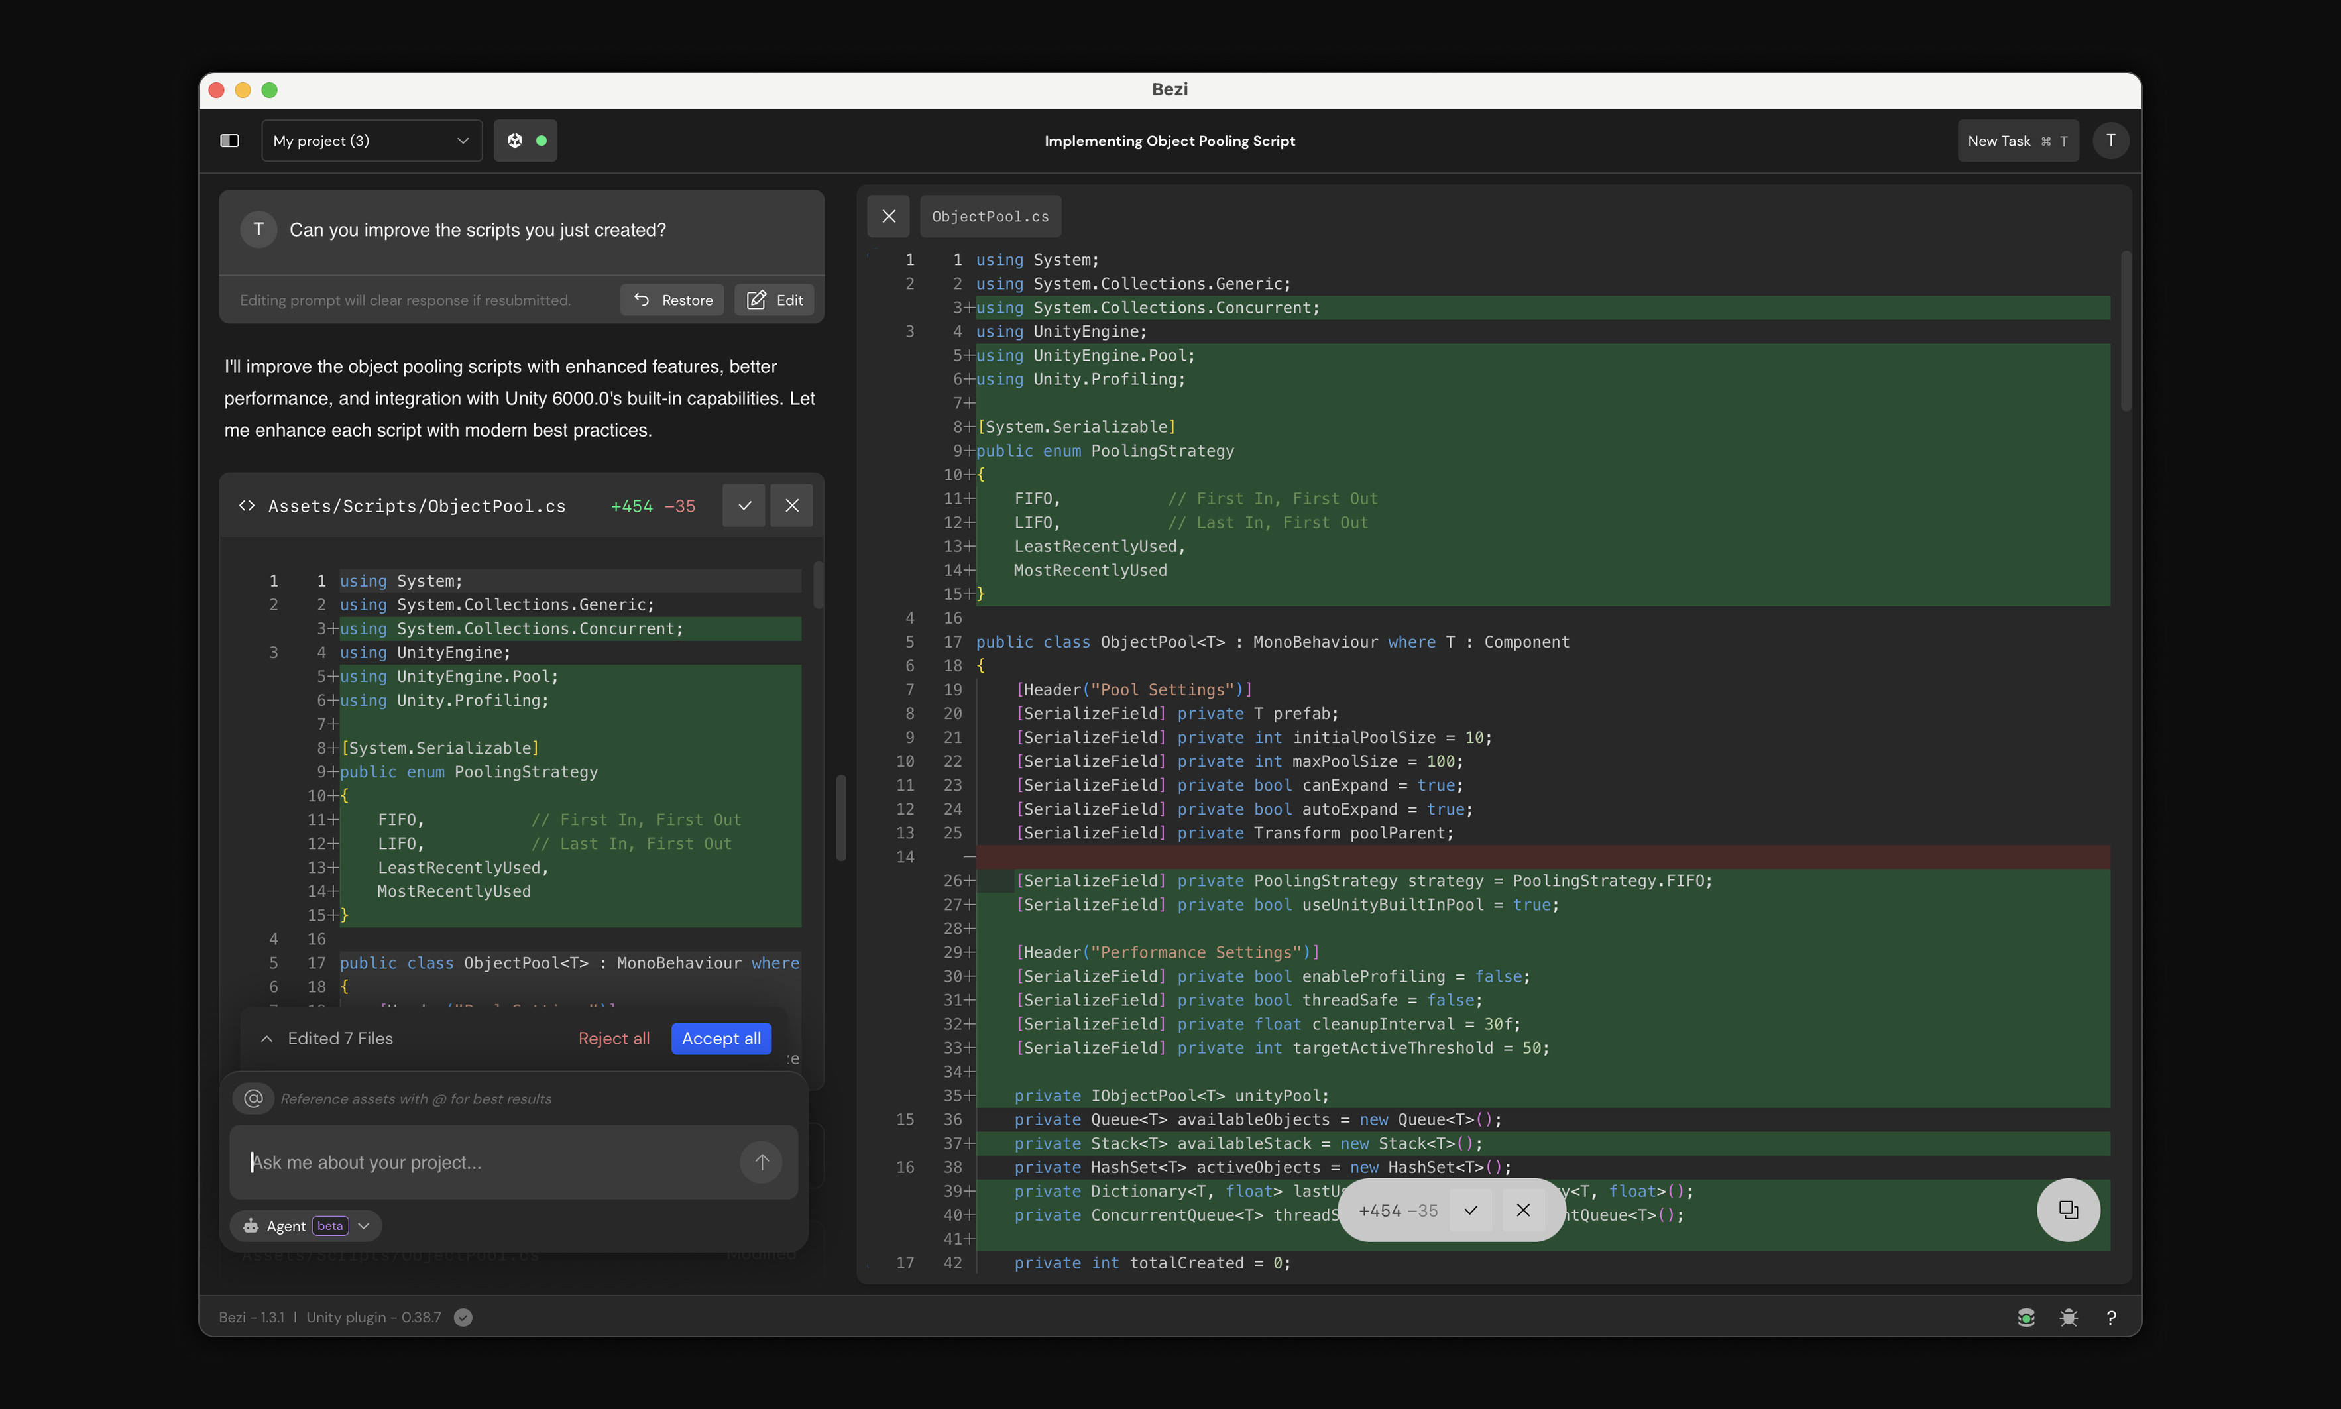Collapse the Edited 7 Files list
Viewport: 2341px width, 1409px height.
[x=268, y=1039]
